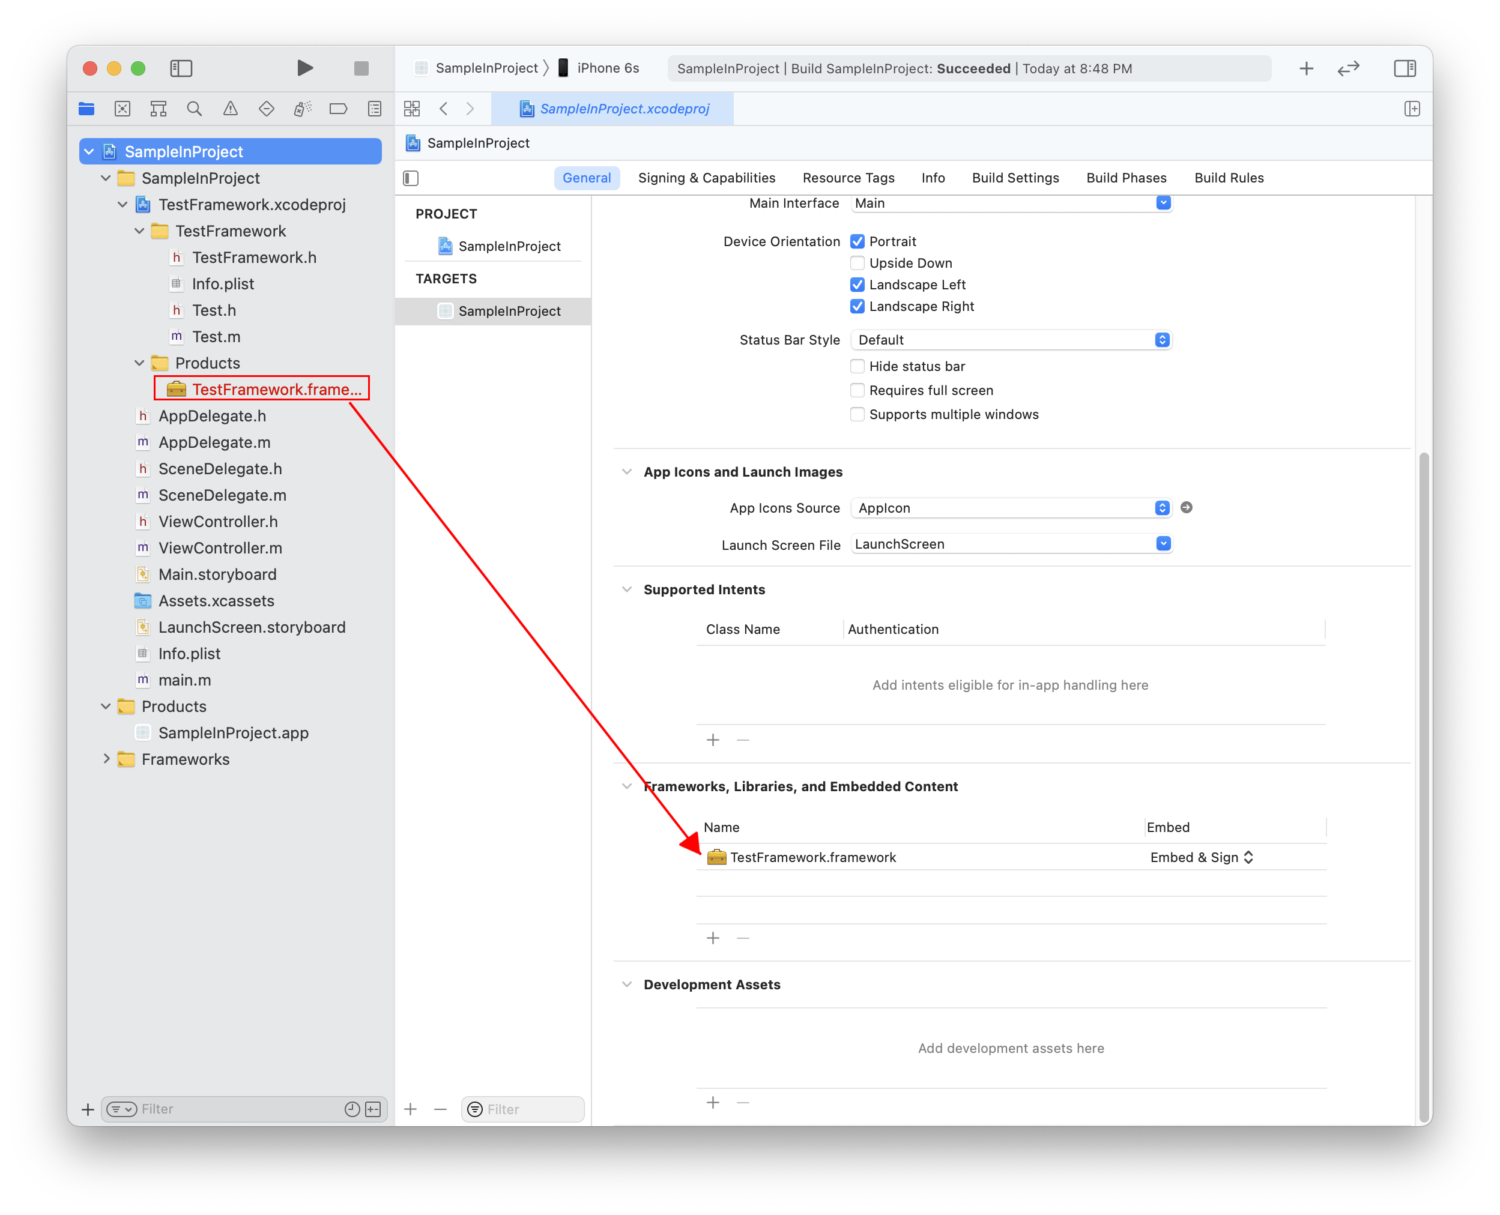The image size is (1500, 1215).
Task: Click the Run (play) button
Action: 304,68
